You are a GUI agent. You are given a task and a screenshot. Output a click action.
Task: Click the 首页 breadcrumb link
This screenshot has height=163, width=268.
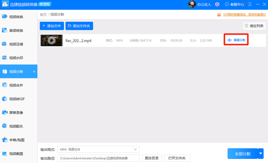(43, 15)
